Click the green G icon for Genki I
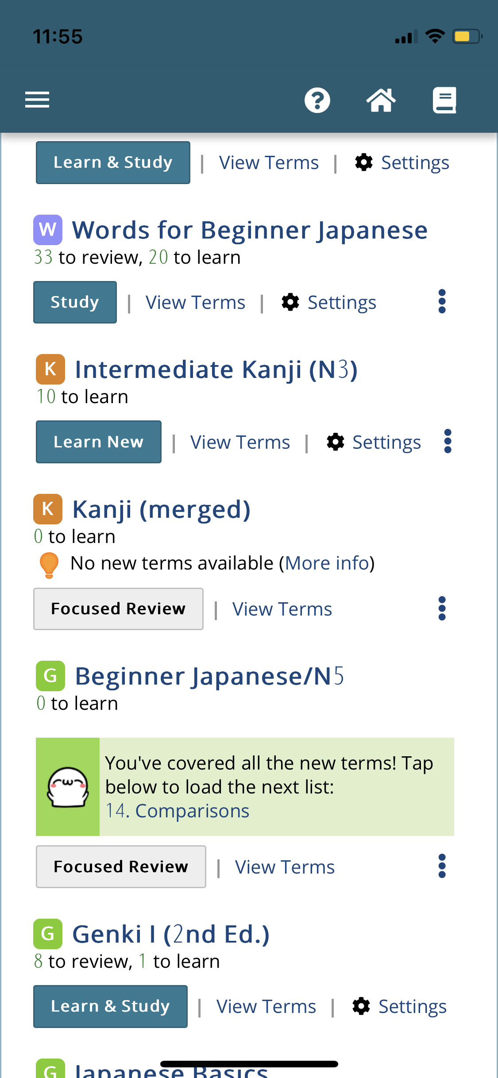Image resolution: width=498 pixels, height=1078 pixels. pyautogui.click(x=48, y=934)
